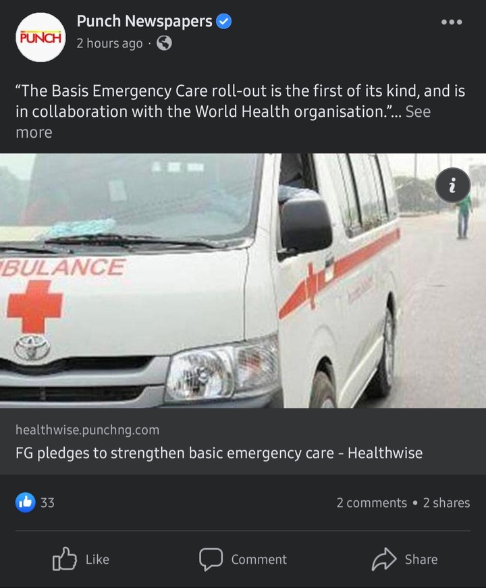This screenshot has height=588, width=486.
Task: Tap the blue thumbs-up reaction icon
Action: click(26, 502)
